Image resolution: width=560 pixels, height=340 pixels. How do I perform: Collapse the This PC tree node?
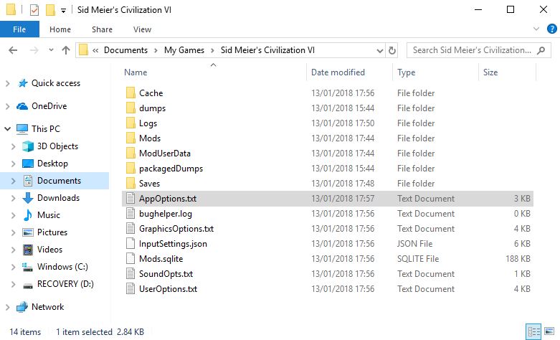click(x=7, y=129)
